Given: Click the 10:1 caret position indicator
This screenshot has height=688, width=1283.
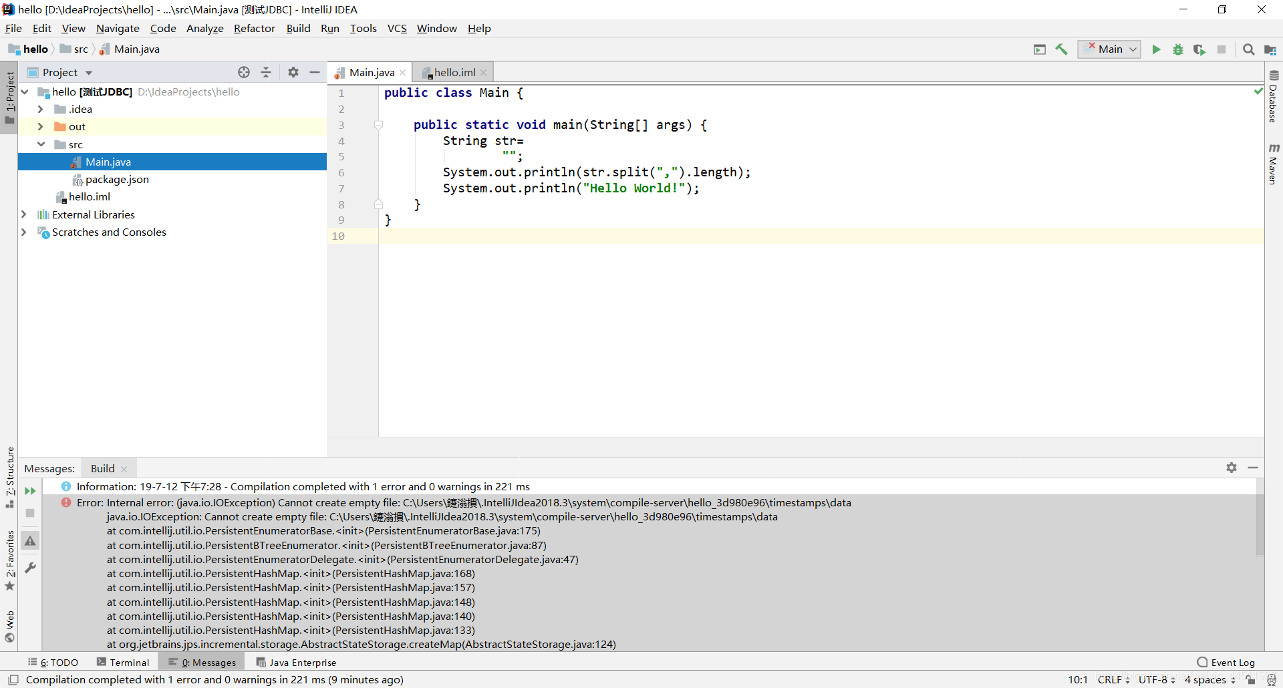Looking at the screenshot, I should pyautogui.click(x=1077, y=679).
